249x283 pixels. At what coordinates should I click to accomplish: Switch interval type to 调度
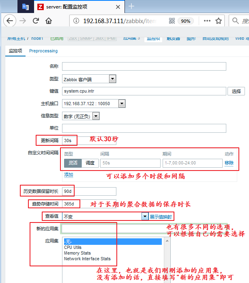click(90, 163)
